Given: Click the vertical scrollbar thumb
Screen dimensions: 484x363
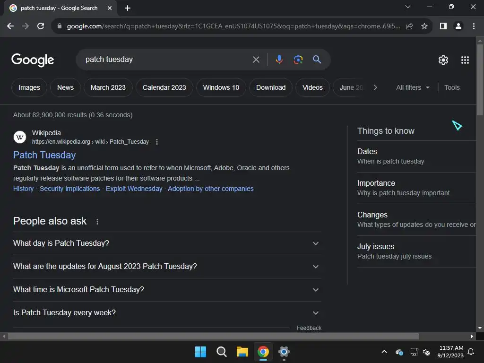Looking at the screenshot, I should [x=480, y=79].
